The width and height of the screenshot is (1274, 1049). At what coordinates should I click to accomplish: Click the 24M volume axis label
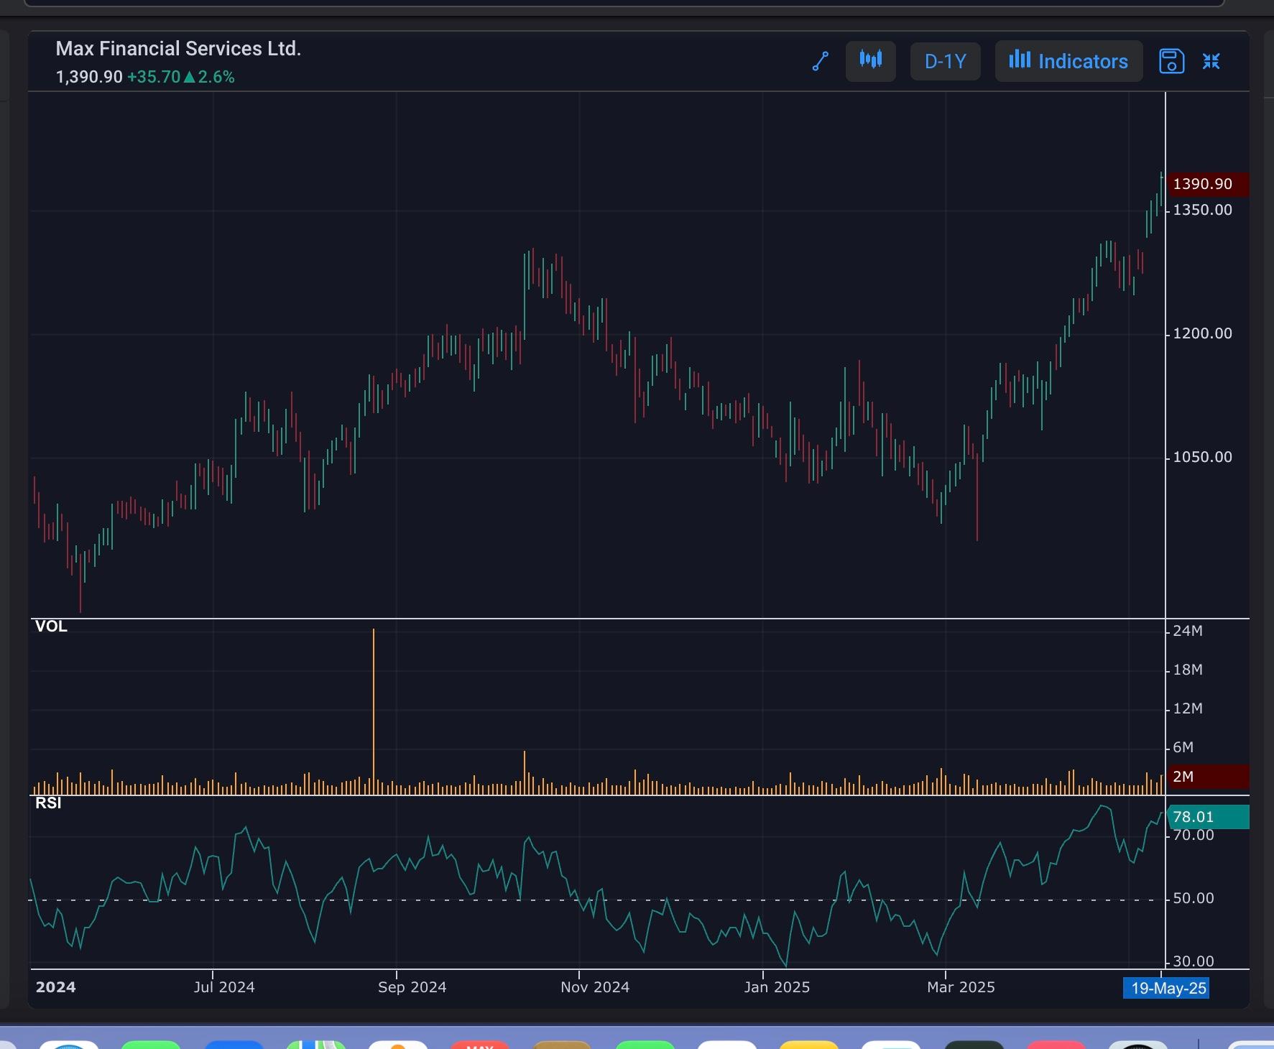click(x=1188, y=631)
